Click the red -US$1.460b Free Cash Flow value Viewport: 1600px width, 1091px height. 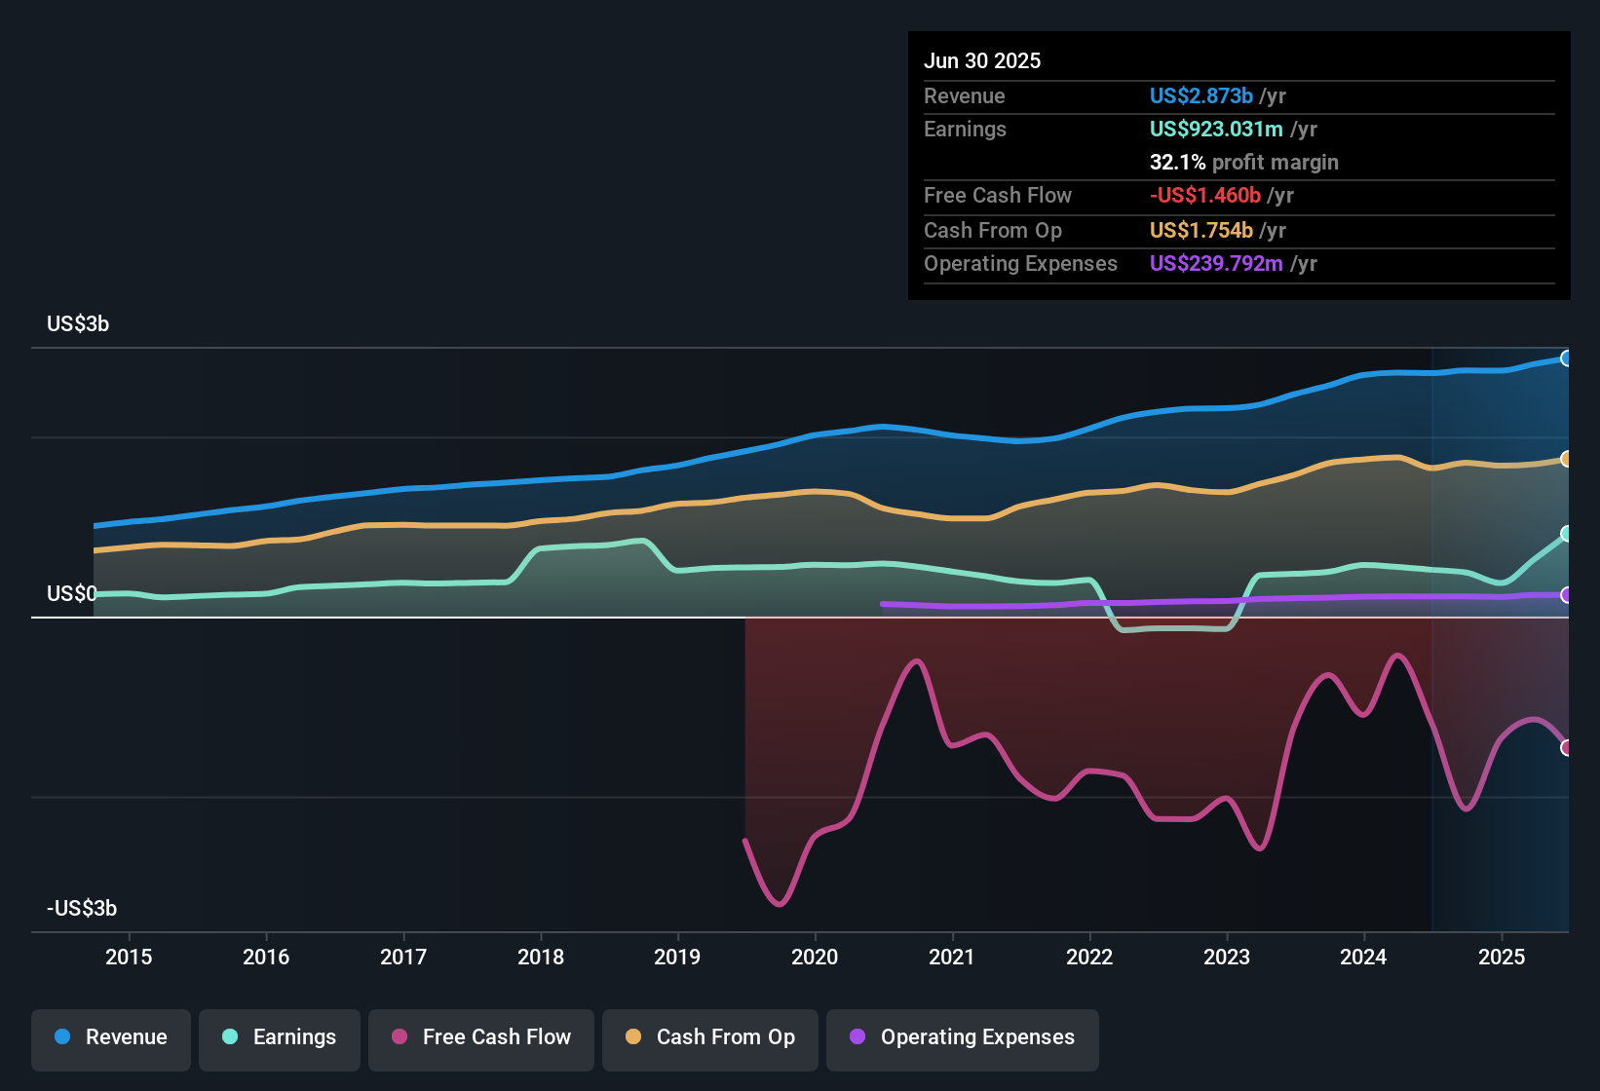(1204, 195)
